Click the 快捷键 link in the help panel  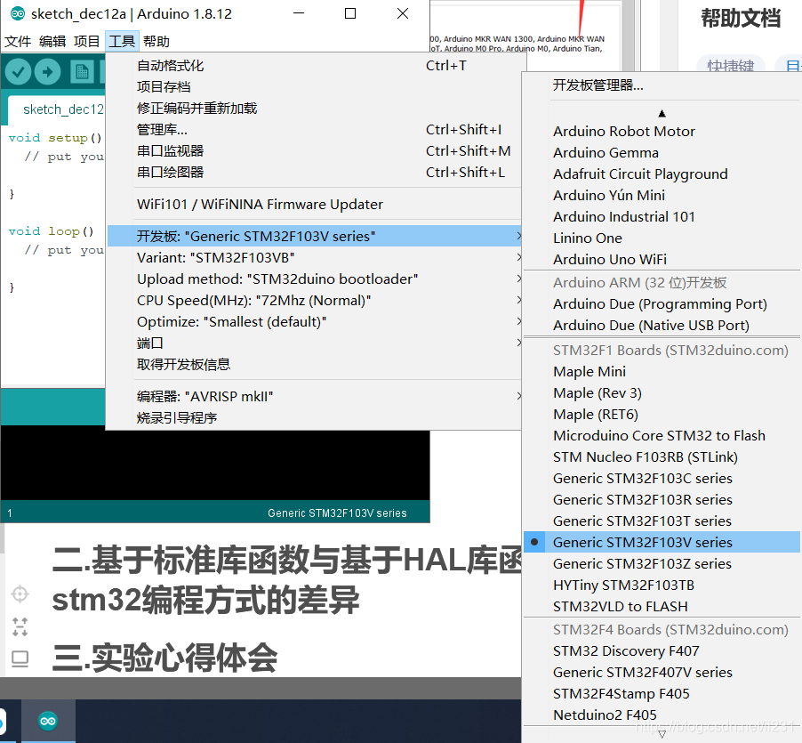click(730, 66)
